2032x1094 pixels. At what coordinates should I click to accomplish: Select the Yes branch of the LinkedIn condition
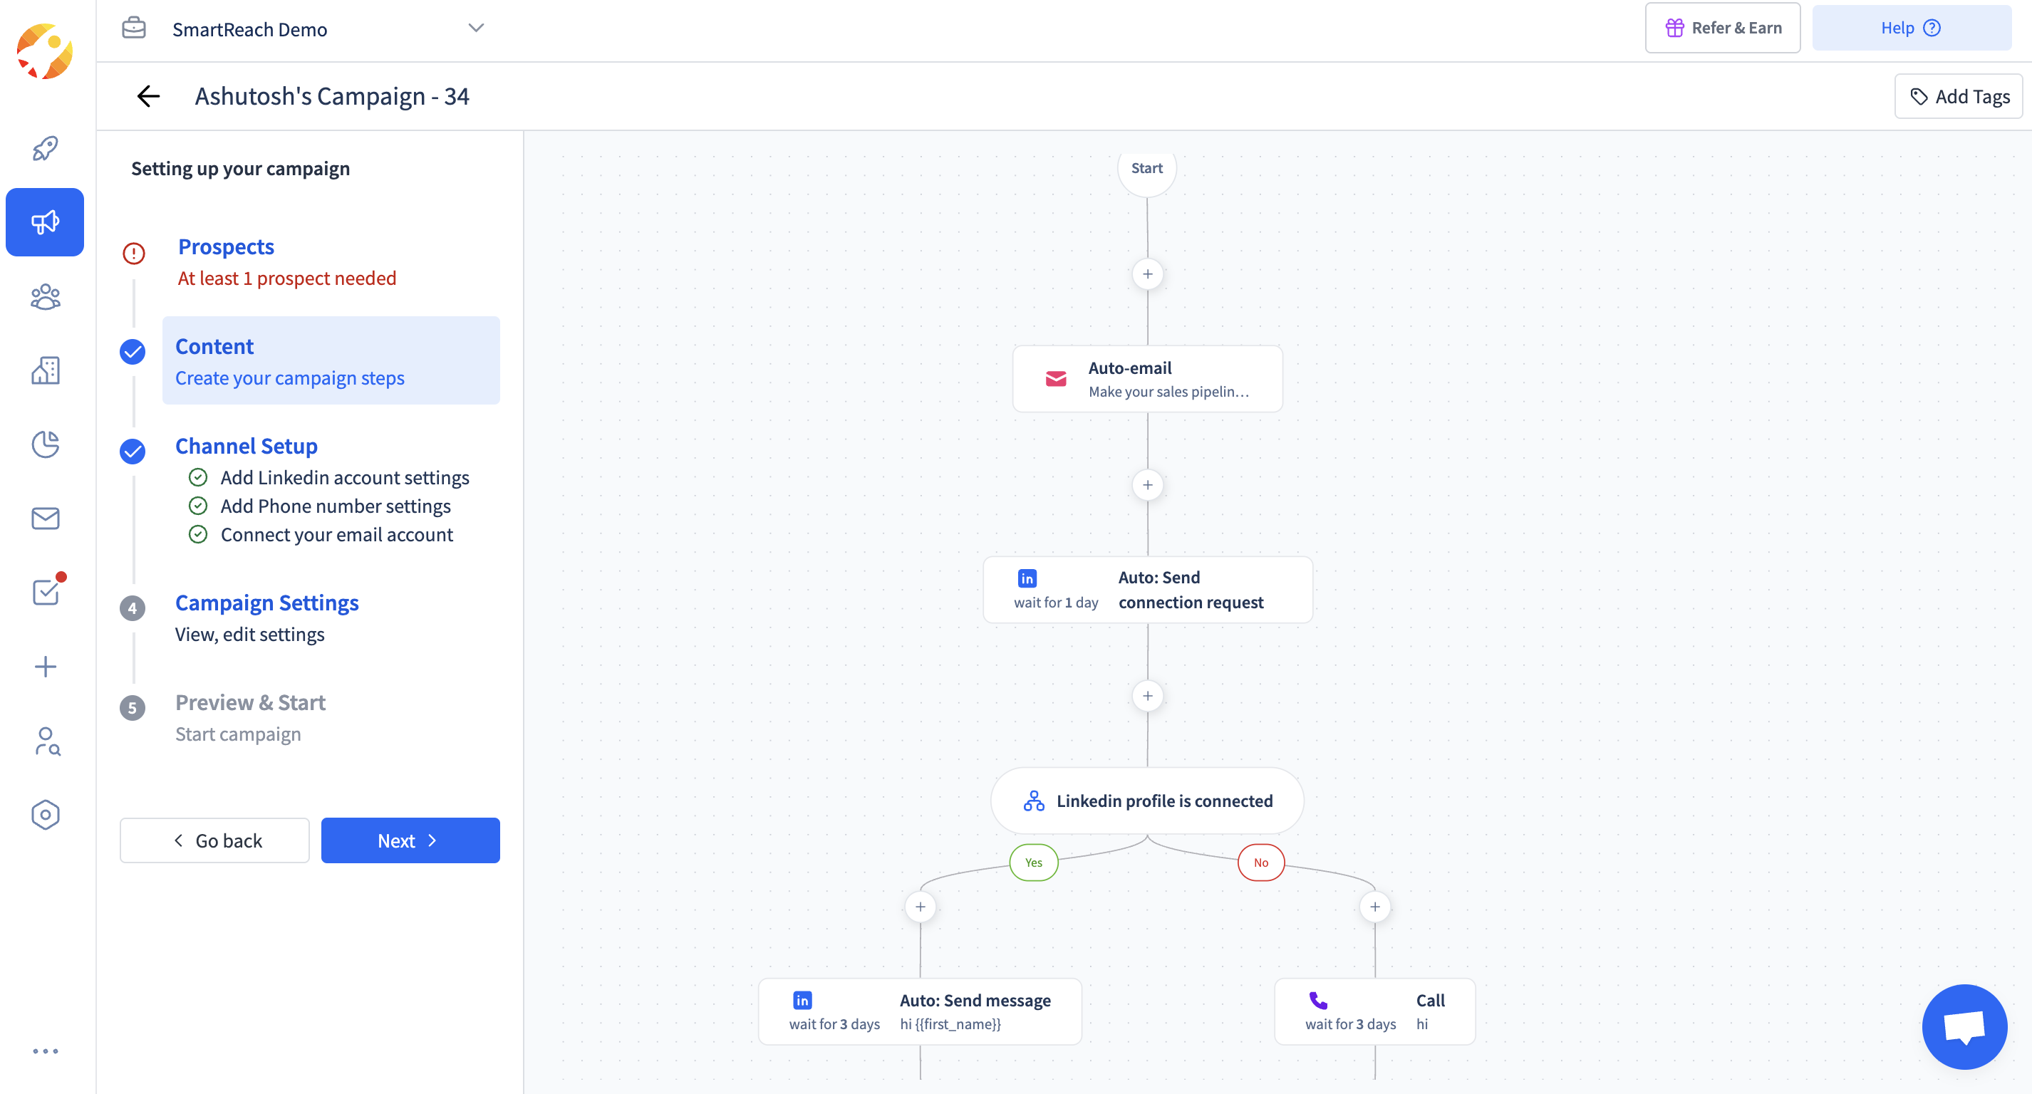point(1033,862)
